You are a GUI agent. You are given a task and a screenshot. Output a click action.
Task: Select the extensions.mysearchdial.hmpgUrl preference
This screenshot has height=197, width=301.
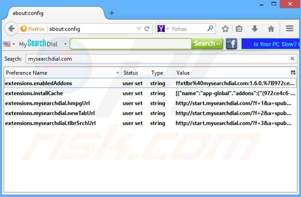pyautogui.click(x=150, y=104)
